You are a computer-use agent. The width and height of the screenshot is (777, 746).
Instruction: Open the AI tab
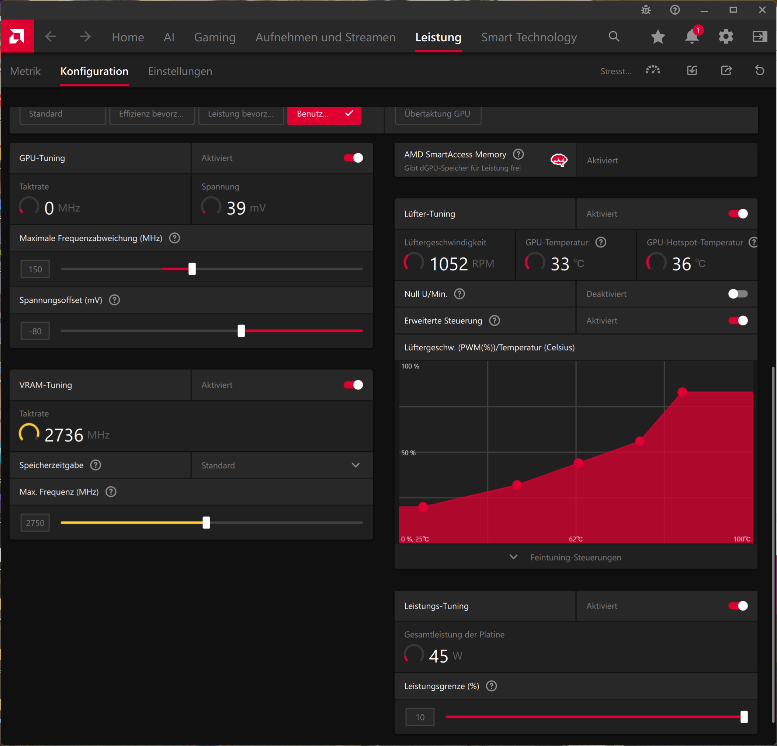169,37
